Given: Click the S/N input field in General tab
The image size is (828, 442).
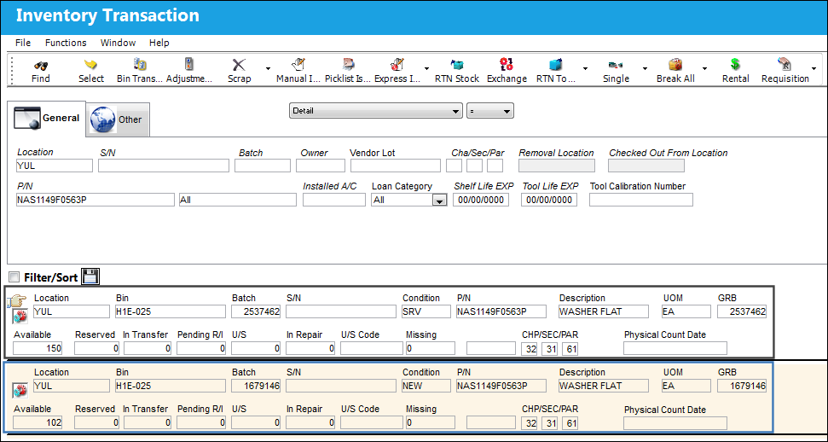Looking at the screenshot, I should [164, 166].
